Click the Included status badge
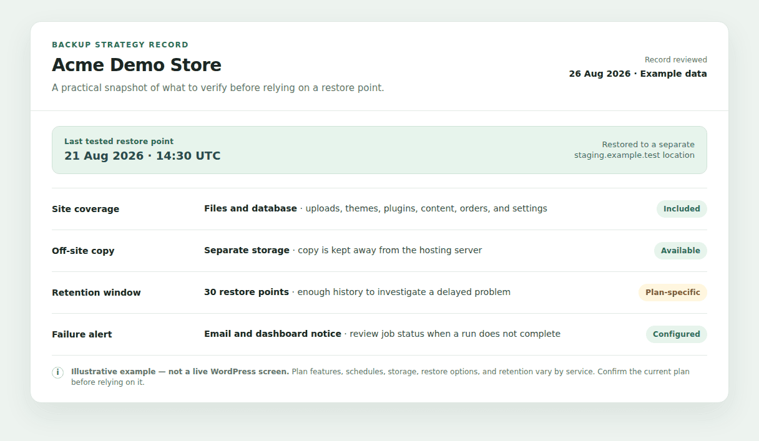The width and height of the screenshot is (759, 441). pyautogui.click(x=682, y=209)
